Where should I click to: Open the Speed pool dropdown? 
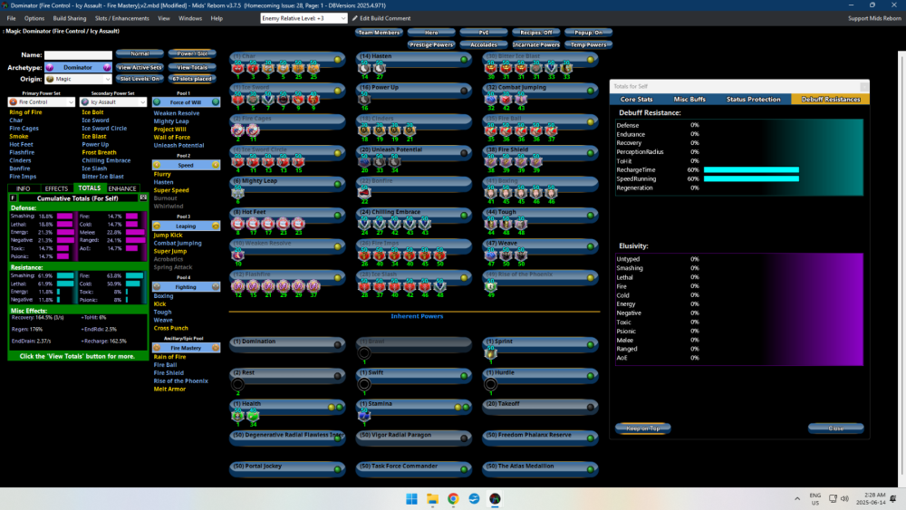[186, 165]
